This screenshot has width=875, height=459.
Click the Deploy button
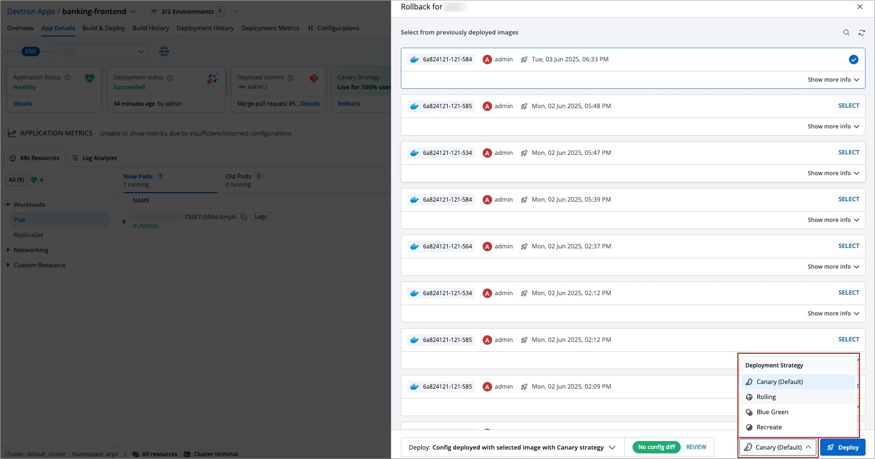click(842, 447)
